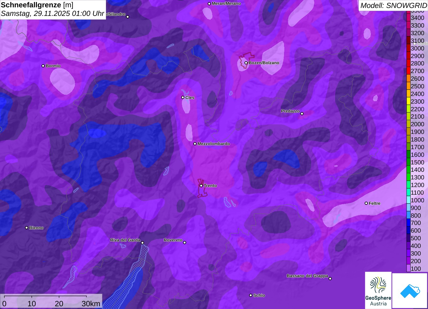Click the Bassano del Grappa label

pos(307,276)
